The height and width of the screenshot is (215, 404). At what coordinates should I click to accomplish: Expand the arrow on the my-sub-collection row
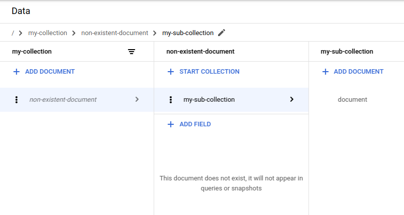coord(291,99)
